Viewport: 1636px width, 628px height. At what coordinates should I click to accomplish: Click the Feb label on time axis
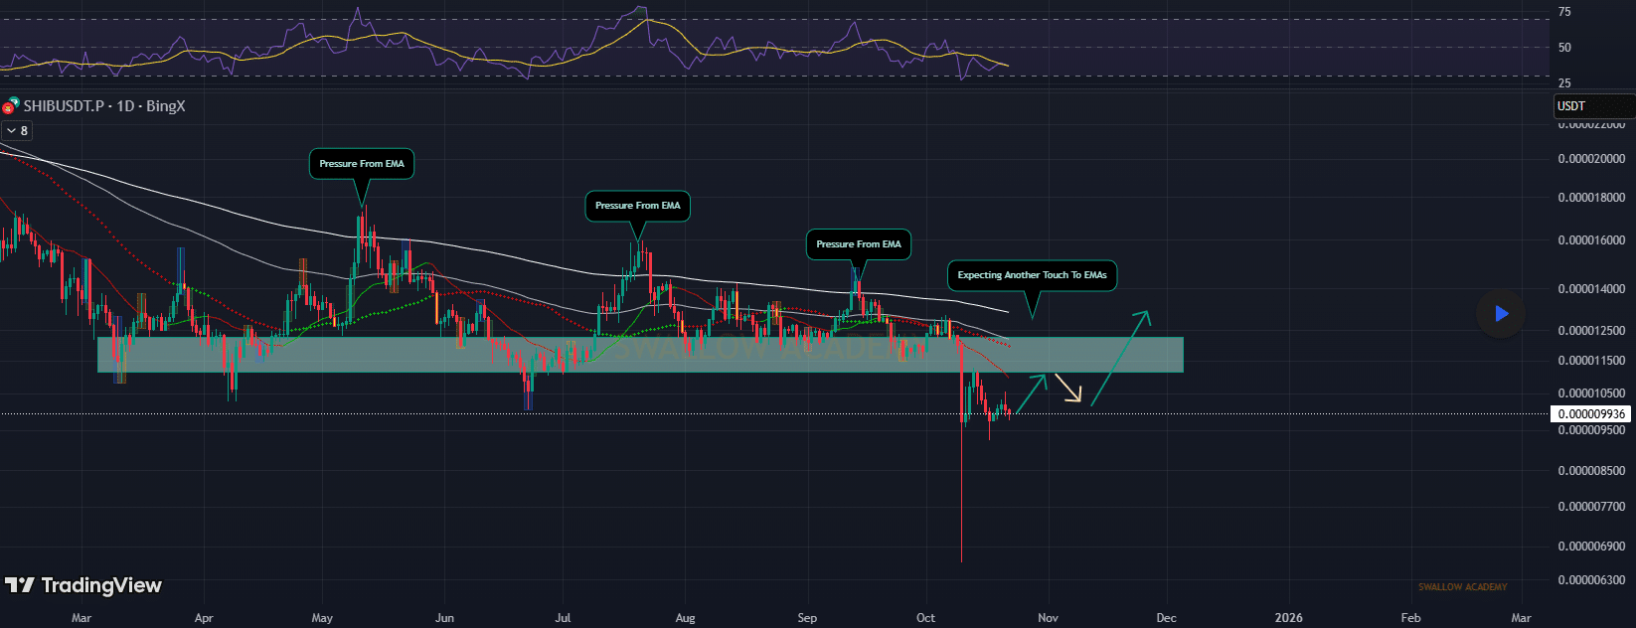coord(1410,618)
